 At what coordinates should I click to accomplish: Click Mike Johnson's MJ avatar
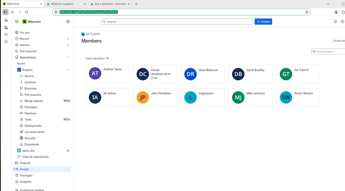click(238, 97)
